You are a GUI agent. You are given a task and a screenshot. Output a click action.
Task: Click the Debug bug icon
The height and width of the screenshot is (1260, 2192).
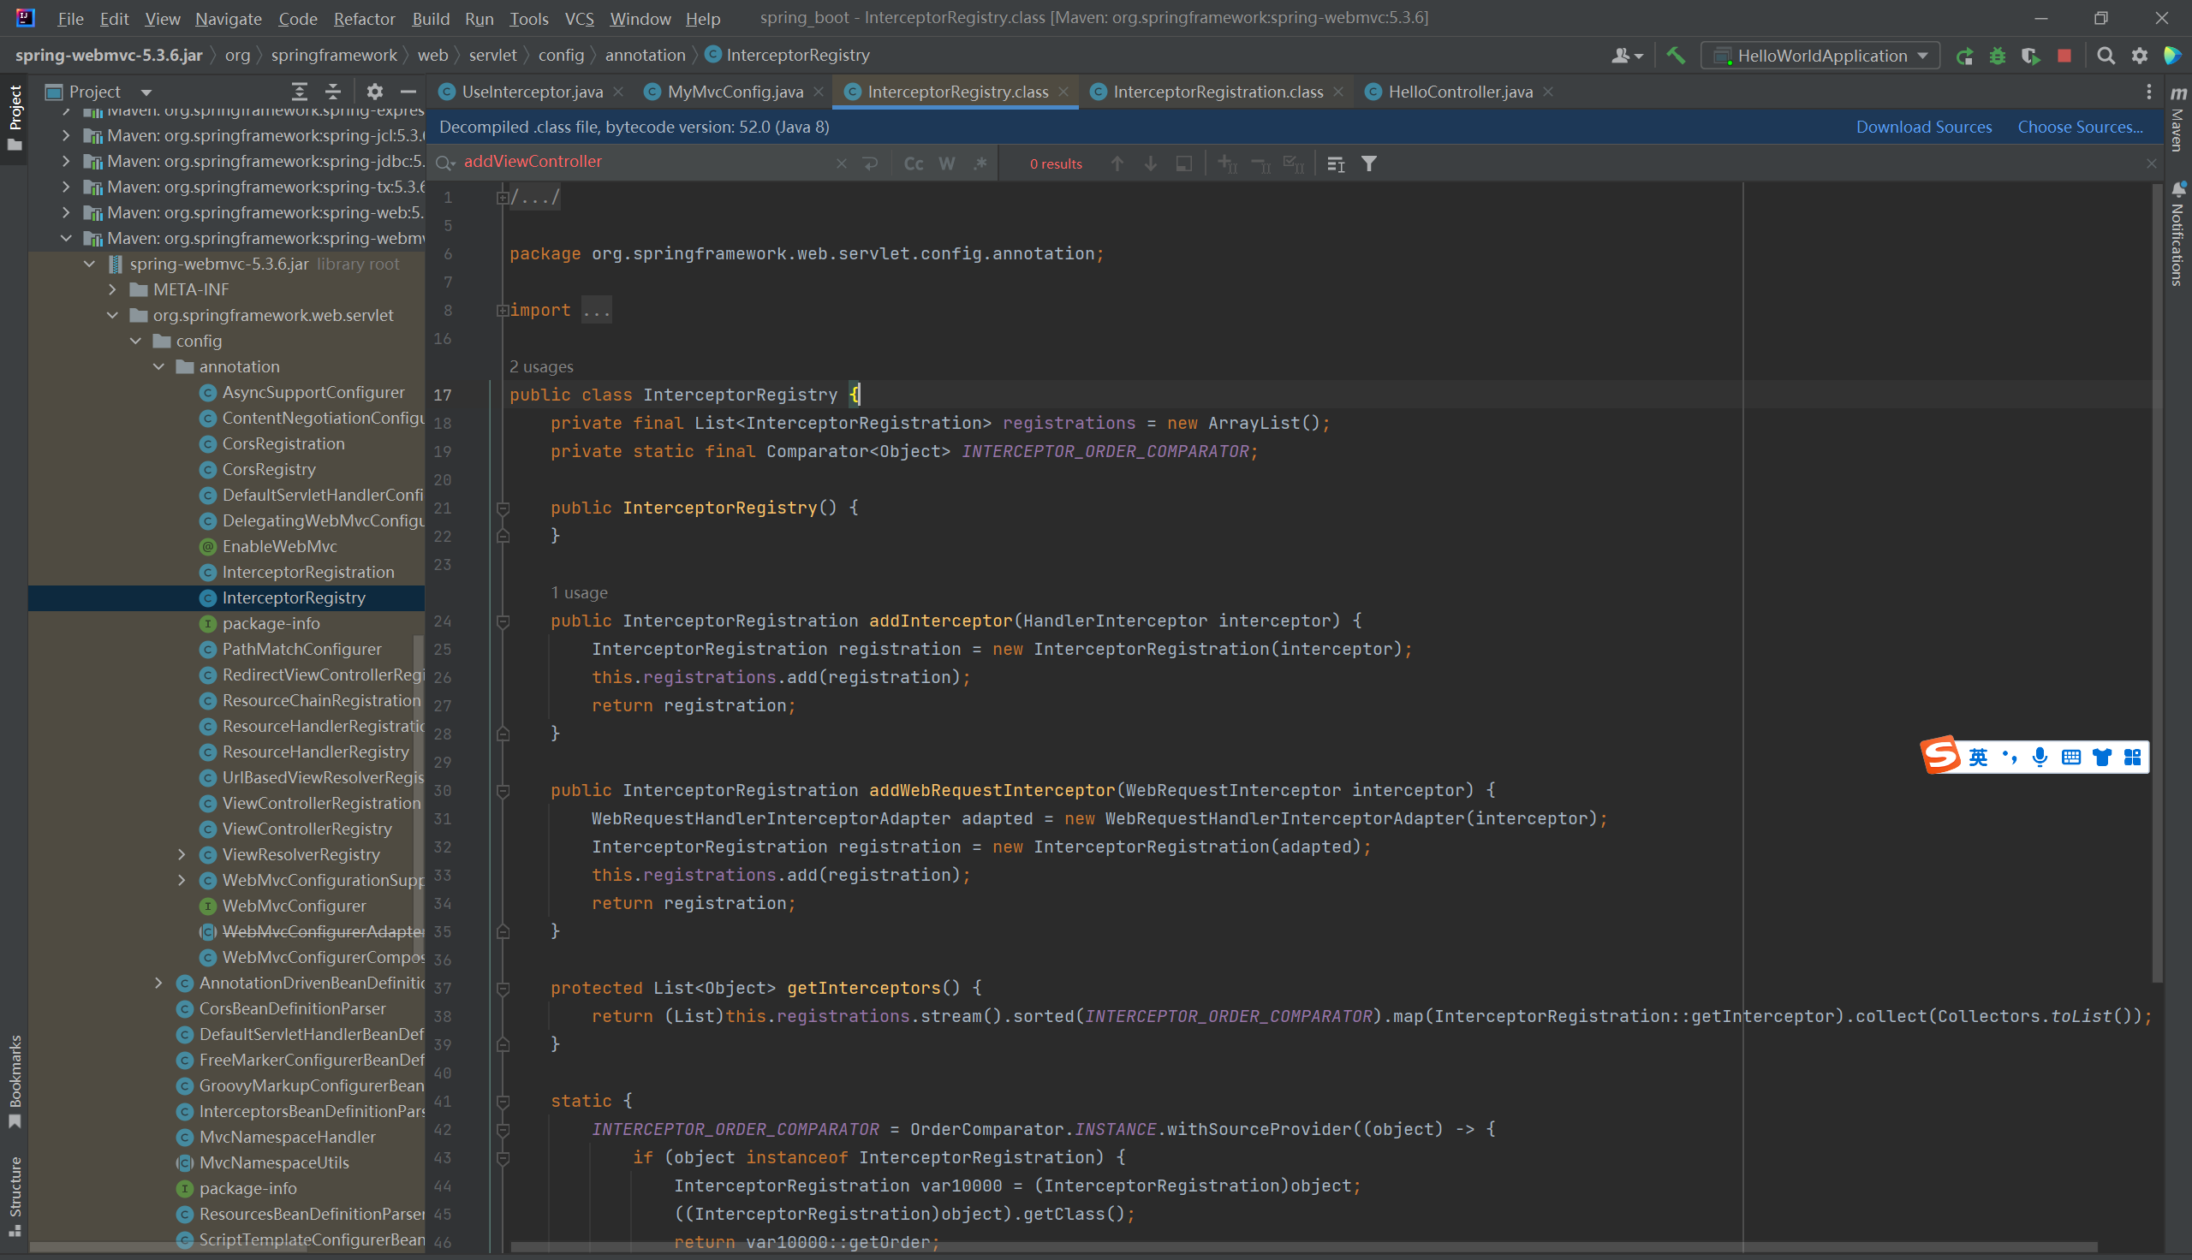click(1998, 56)
